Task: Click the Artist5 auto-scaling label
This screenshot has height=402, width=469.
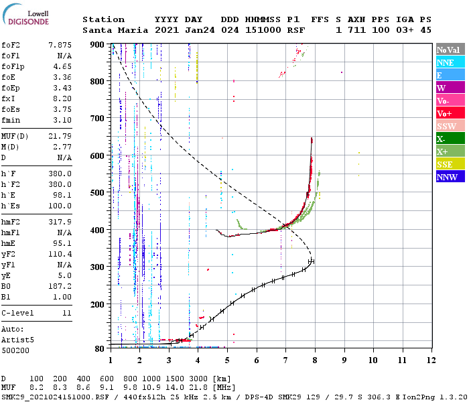Action: pos(17,340)
